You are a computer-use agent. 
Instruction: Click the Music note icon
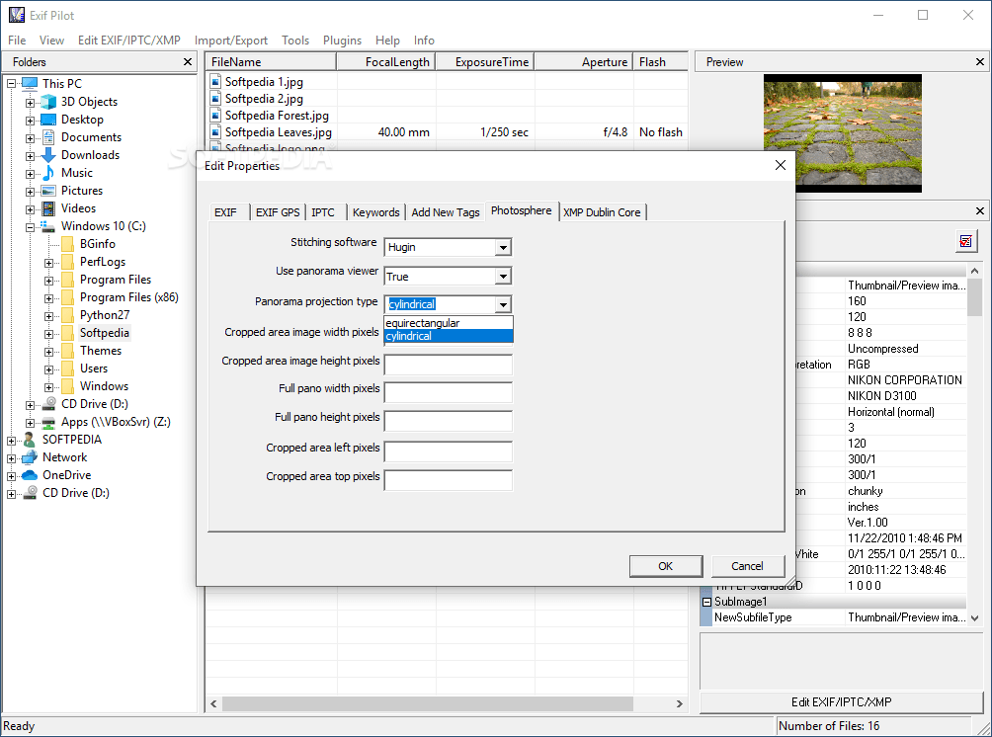(48, 173)
